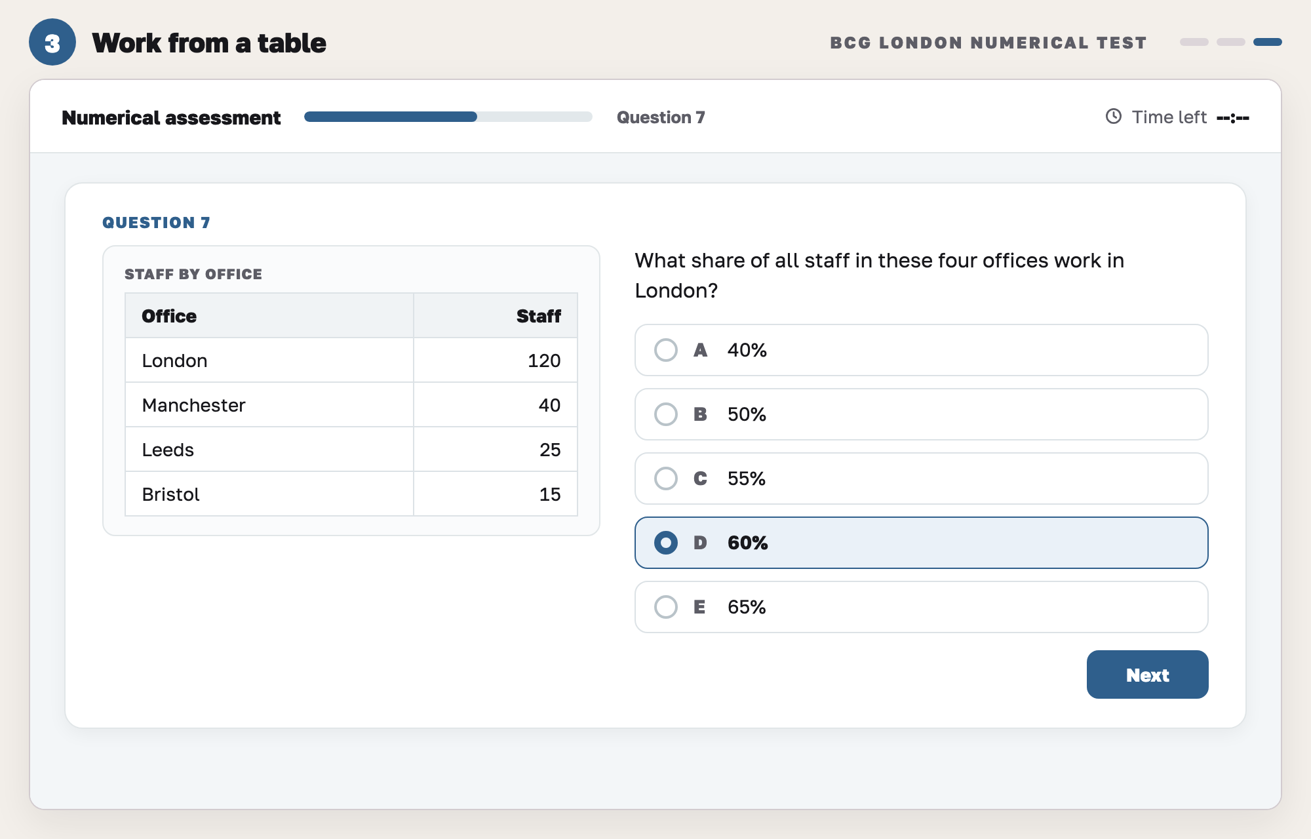Select answer A 40% radio button
This screenshot has width=1311, height=839.
(666, 350)
